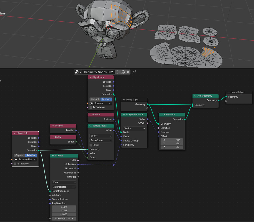Open the Vector data type dropdown on Sample UV Surface

[x=134, y=128]
